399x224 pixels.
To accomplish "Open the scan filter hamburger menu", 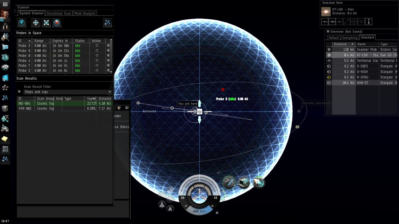I will click(20, 92).
